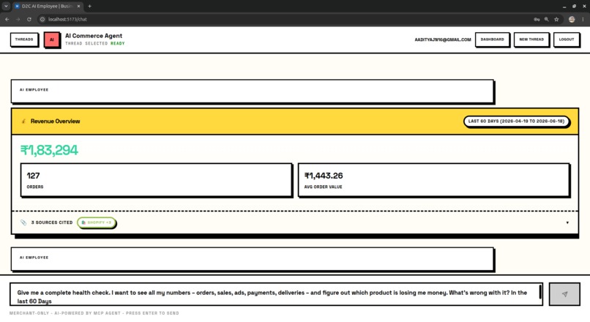
Task: Bookmark this page with star icon
Action: pyautogui.click(x=556, y=19)
